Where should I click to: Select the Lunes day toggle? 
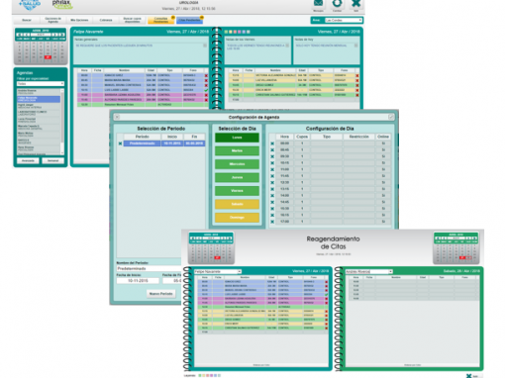pos(237,138)
